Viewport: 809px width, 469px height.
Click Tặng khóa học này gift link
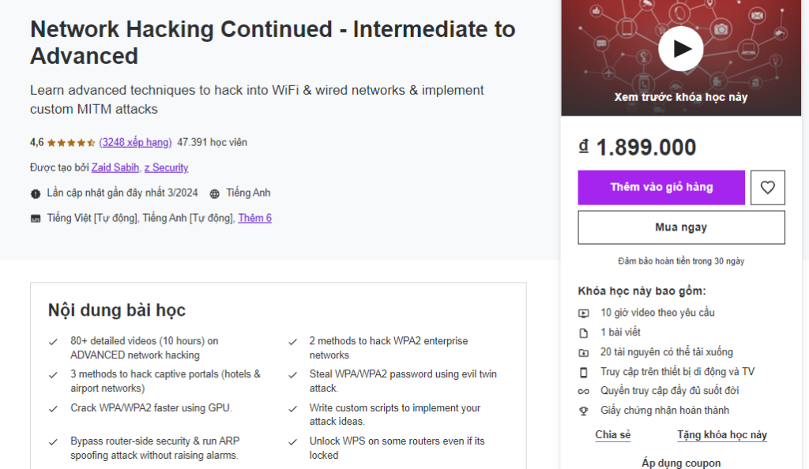click(722, 435)
